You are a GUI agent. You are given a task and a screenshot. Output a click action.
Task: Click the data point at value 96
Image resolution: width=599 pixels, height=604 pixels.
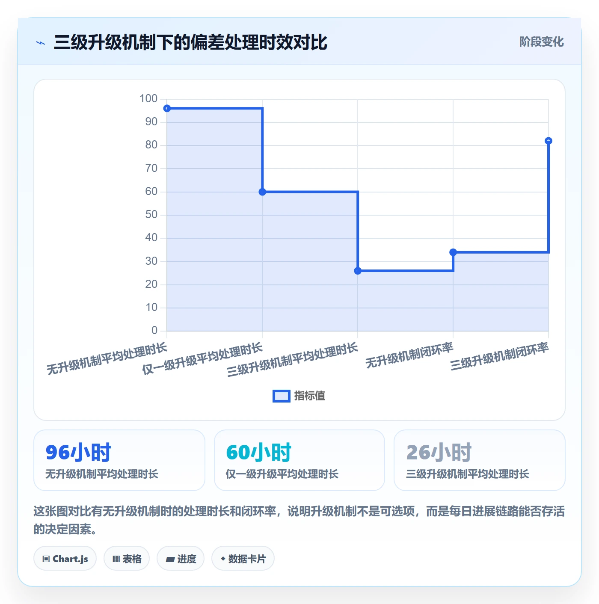pos(167,109)
